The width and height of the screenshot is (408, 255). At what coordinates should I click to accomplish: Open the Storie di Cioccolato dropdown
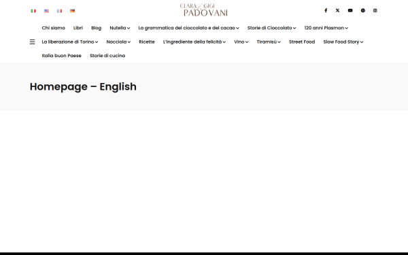tap(271, 28)
